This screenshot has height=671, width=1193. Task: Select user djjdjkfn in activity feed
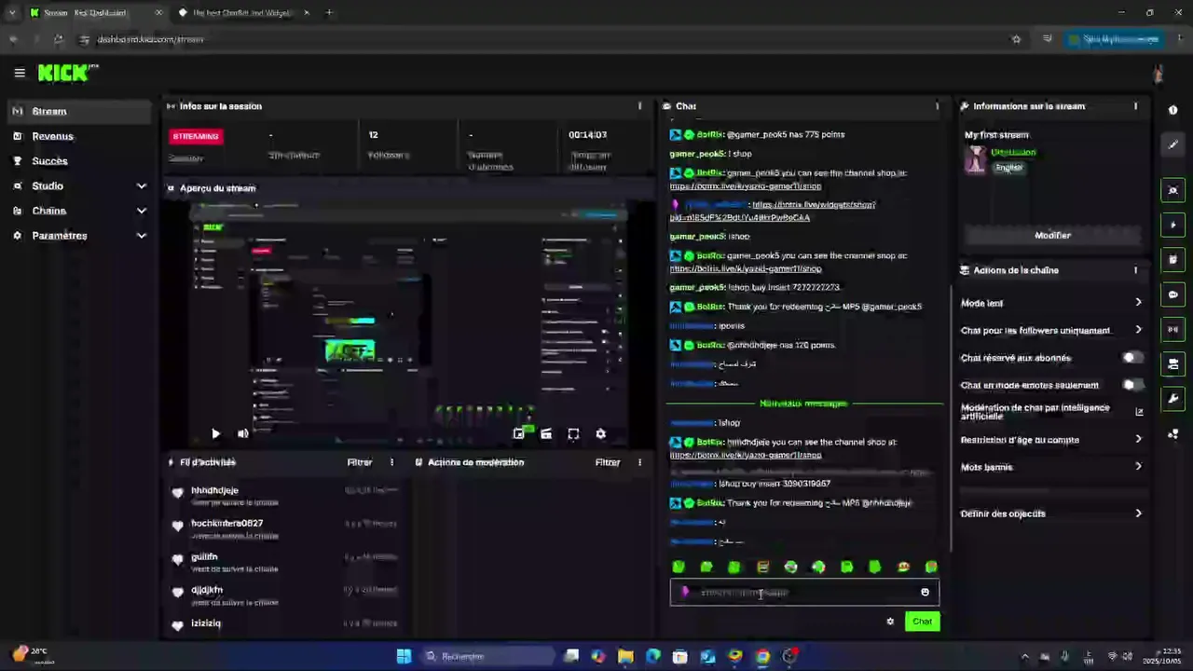tap(207, 590)
